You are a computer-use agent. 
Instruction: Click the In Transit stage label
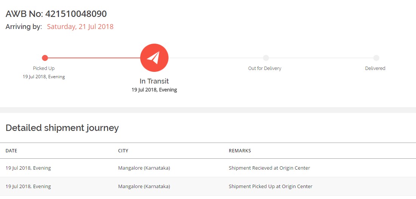(x=154, y=81)
